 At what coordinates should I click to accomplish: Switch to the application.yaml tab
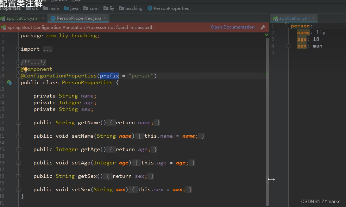click(x=23, y=18)
